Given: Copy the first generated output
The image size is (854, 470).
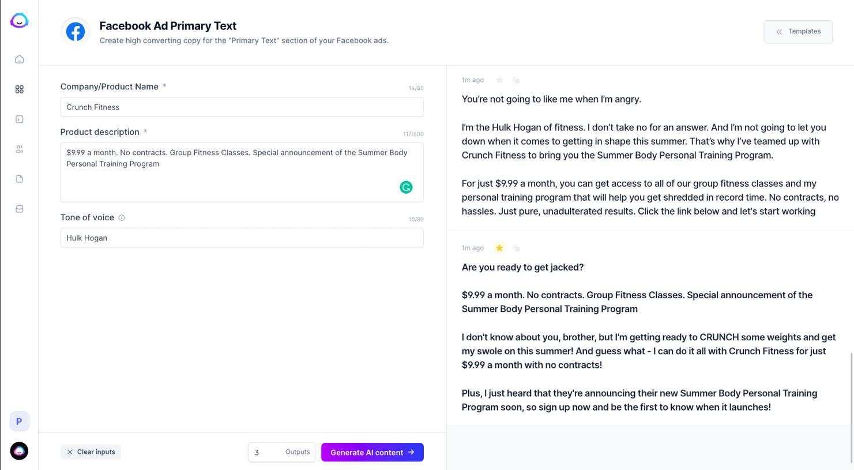Looking at the screenshot, I should pyautogui.click(x=516, y=80).
